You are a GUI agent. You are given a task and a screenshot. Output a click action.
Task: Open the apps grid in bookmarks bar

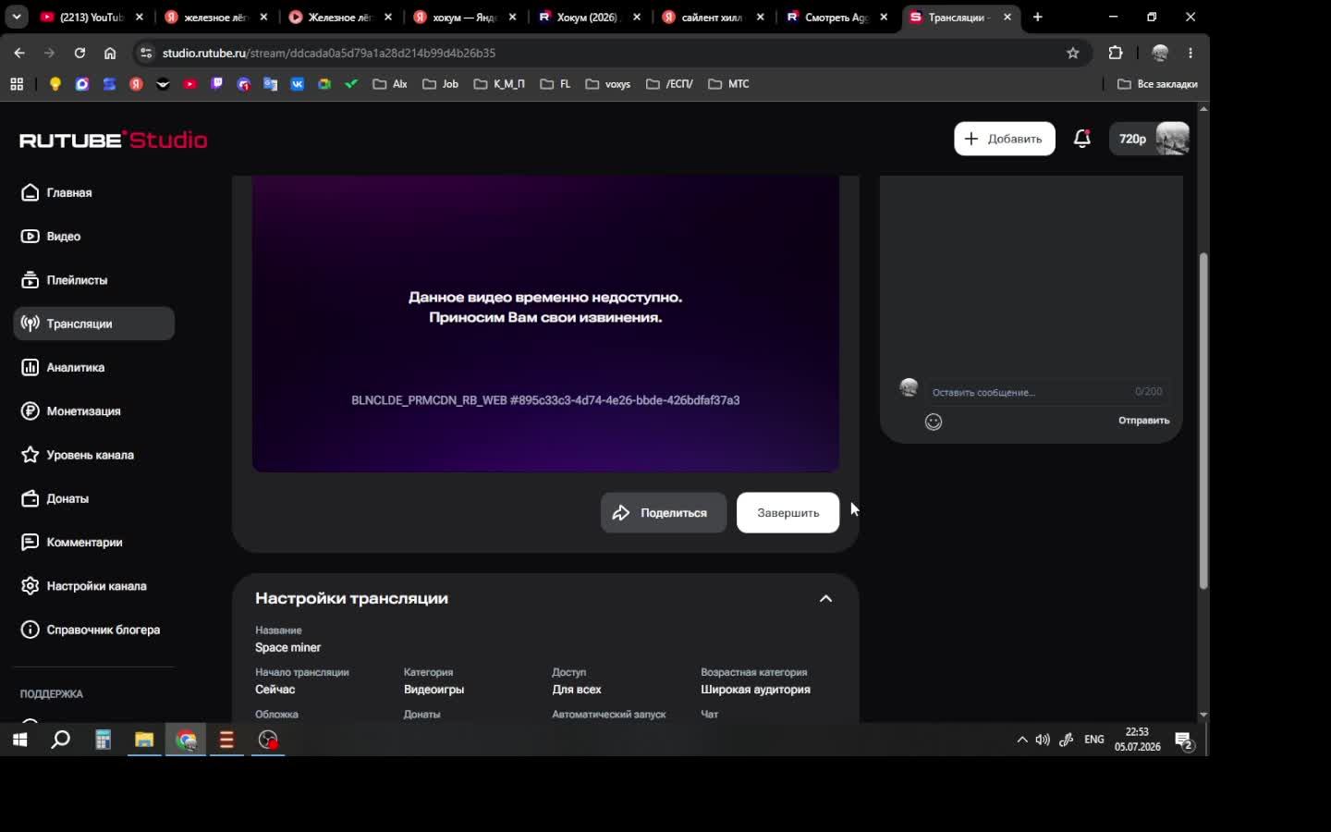(x=17, y=84)
